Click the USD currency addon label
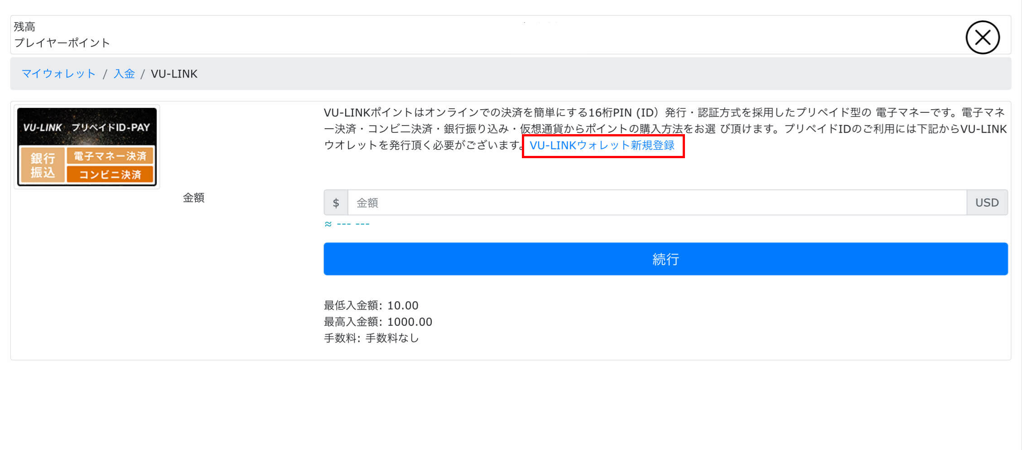This screenshot has height=450, width=1022. click(x=987, y=203)
